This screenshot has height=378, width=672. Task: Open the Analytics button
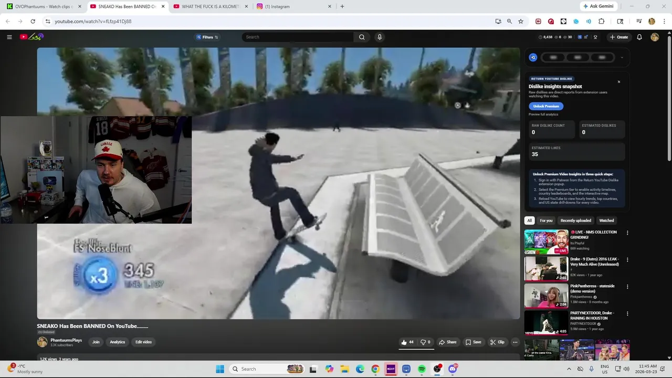118,342
